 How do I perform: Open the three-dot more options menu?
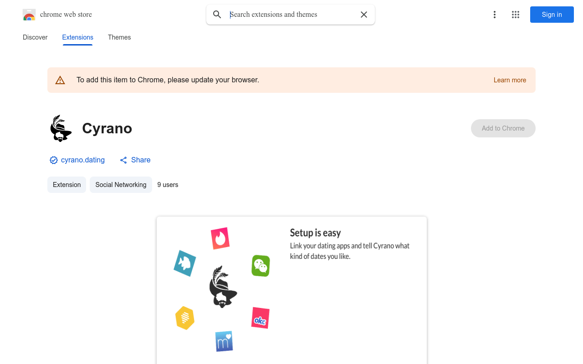point(495,15)
